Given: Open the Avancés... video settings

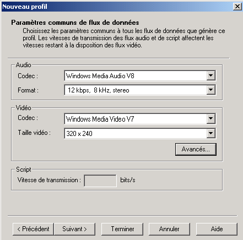Looking at the screenshot, I should point(196,149).
